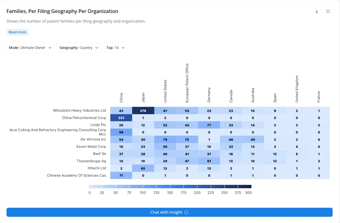This screenshot has height=223, width=340.
Task: Click the Read more link
Action: click(17, 32)
